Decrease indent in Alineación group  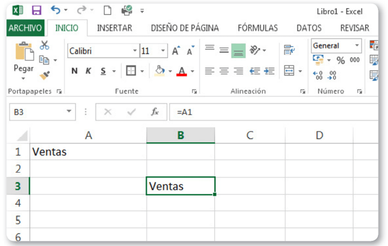point(255,71)
